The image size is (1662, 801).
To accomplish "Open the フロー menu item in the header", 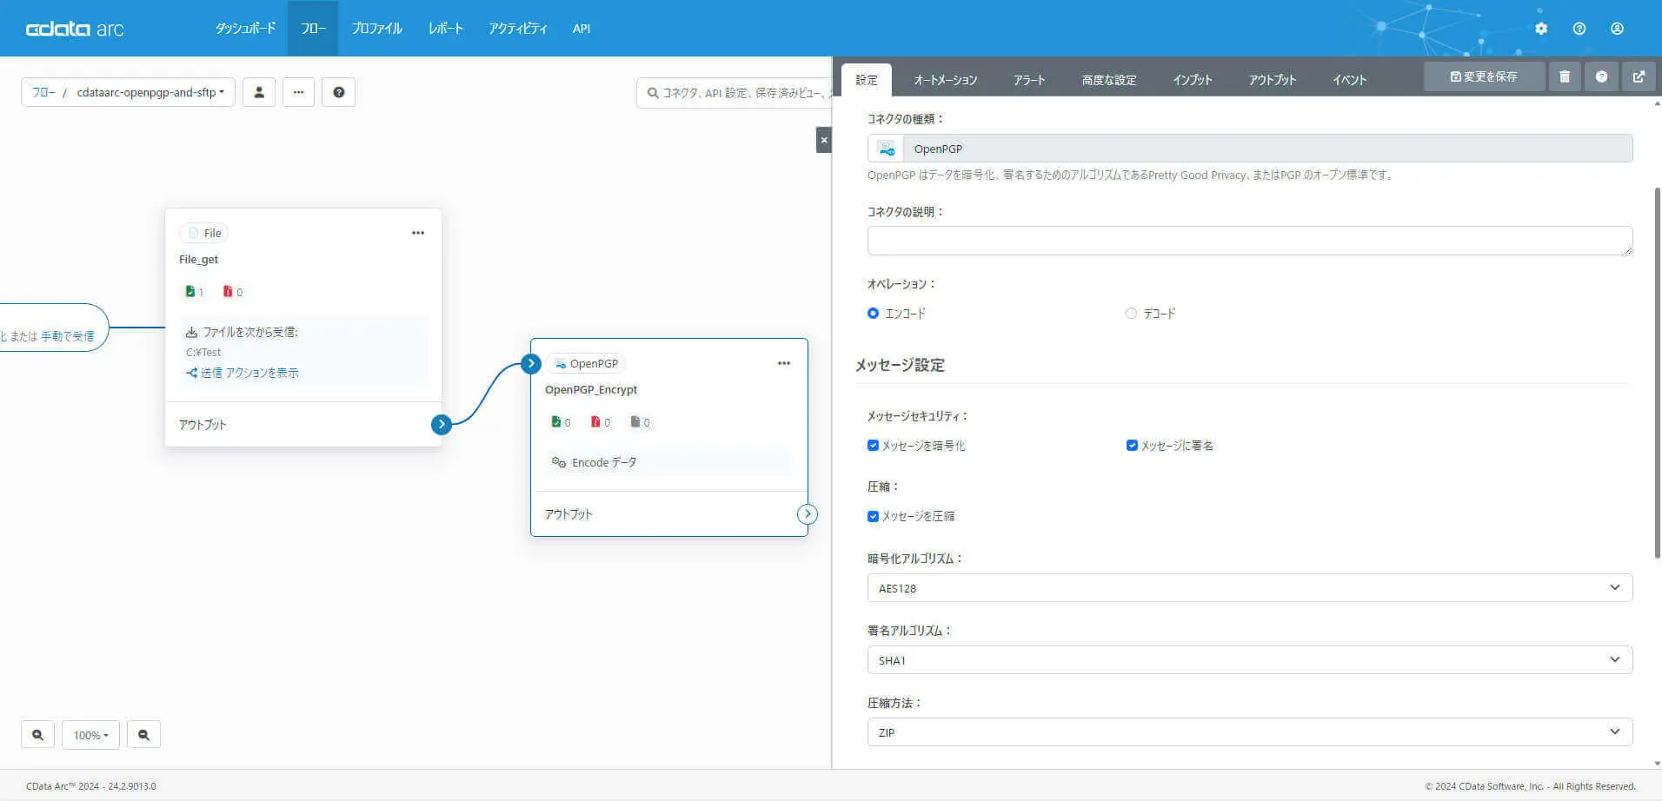I will pyautogui.click(x=313, y=29).
